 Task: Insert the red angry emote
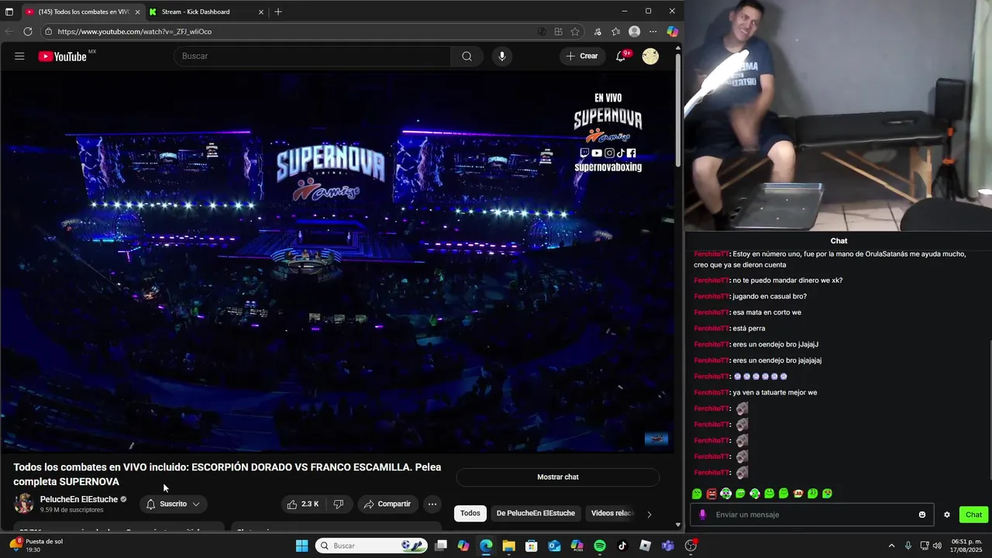pos(711,494)
